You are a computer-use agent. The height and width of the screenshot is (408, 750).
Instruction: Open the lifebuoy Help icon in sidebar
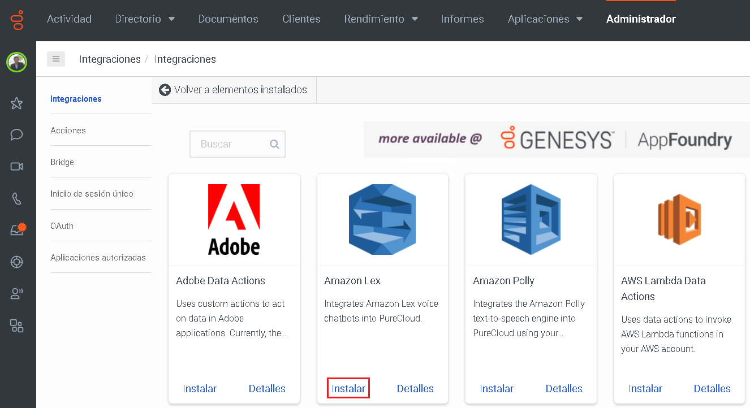coord(17,262)
